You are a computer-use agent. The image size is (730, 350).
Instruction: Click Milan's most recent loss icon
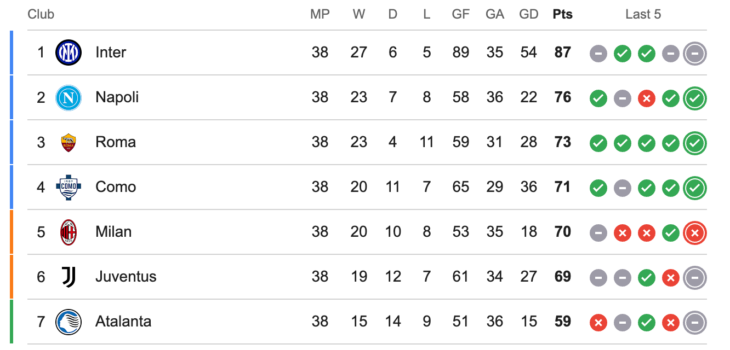click(695, 232)
